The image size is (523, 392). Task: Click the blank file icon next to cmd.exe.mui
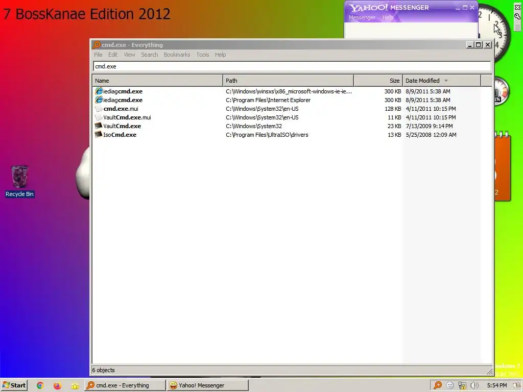tap(99, 109)
